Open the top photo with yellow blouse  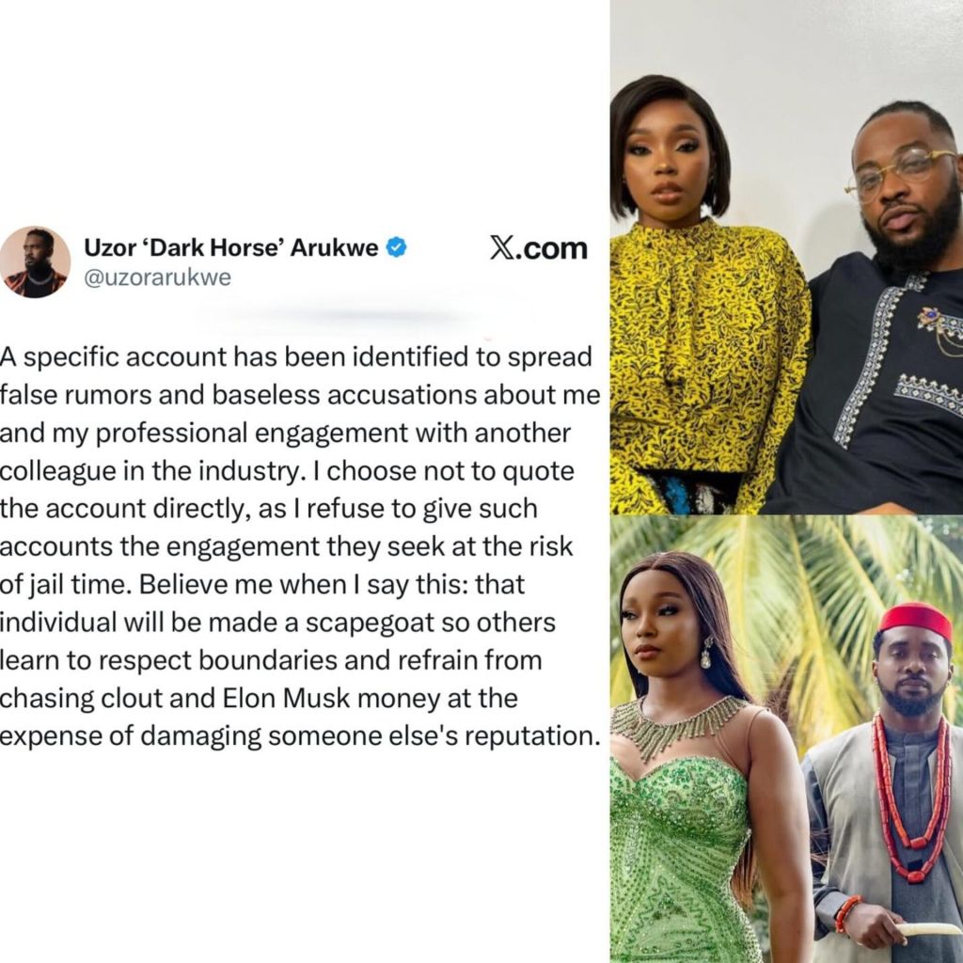coord(786,257)
